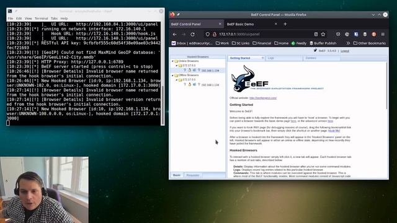Collapse 172.17.0.1 folder under Online Browsers
Screen dimensions: 397x223
[176, 66]
